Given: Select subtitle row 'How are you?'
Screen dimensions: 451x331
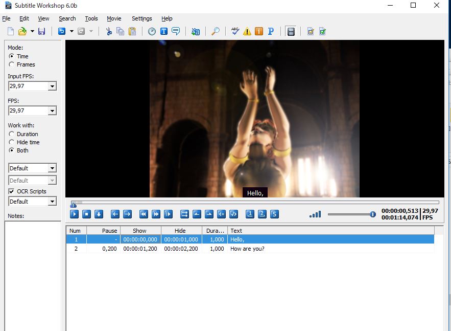Looking at the screenshot, I should [250, 249].
